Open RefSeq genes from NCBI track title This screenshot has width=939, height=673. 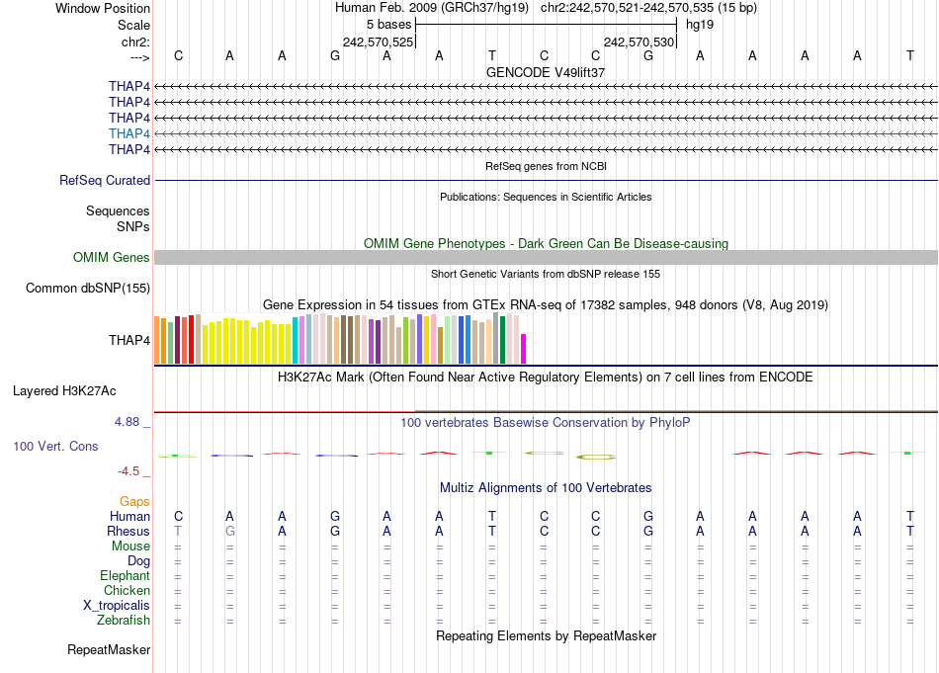pyautogui.click(x=546, y=166)
